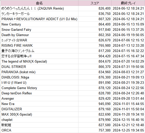Click the 'chaplet' song cell
The width and height of the screenshot is (145, 133).
[39, 120]
